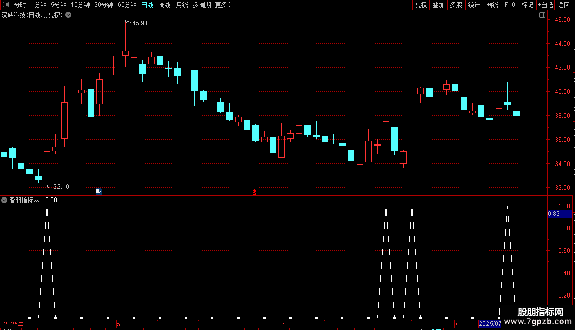Click the 2025年 label on time axis
575x330 pixels.
pos(14,324)
